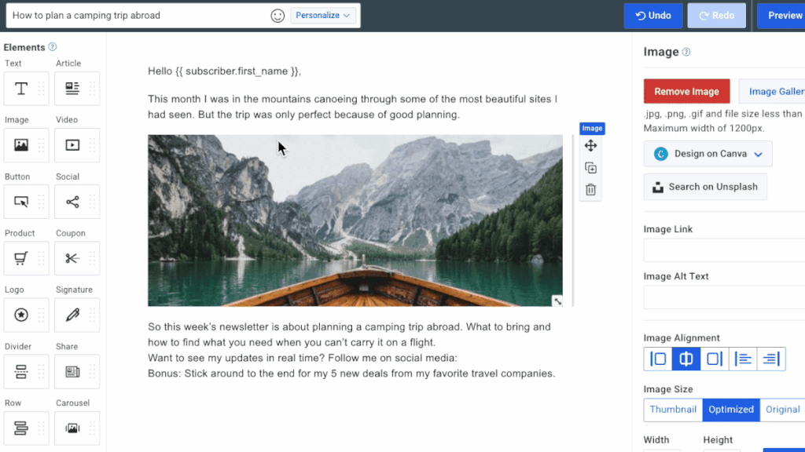Open the Personalize dropdown
Viewport: 805px width, 452px height.
tap(323, 15)
